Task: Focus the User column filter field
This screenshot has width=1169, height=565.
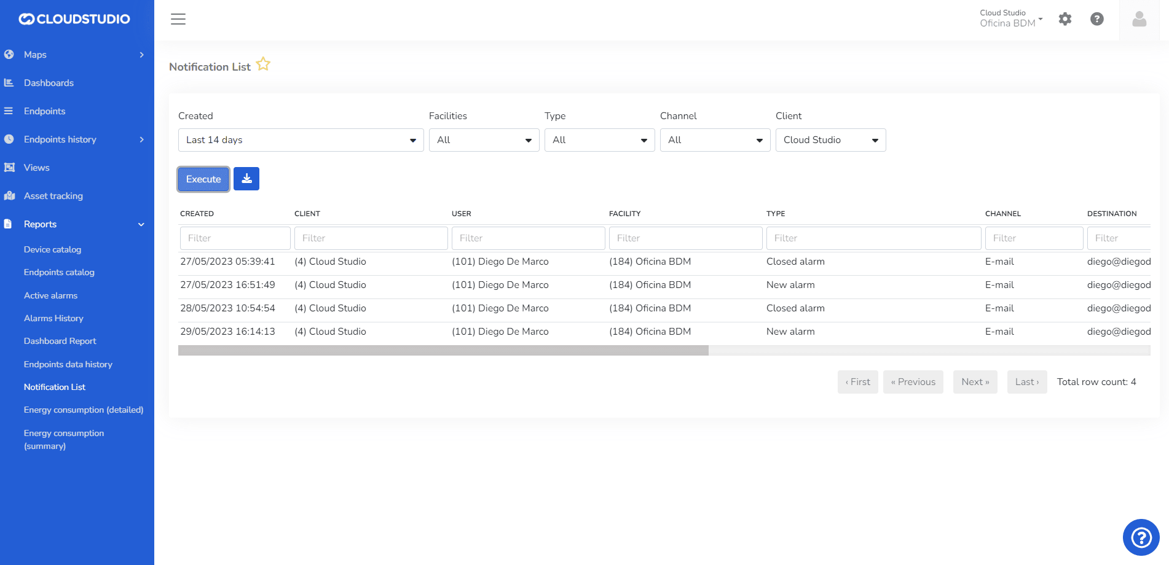Action: click(529, 238)
